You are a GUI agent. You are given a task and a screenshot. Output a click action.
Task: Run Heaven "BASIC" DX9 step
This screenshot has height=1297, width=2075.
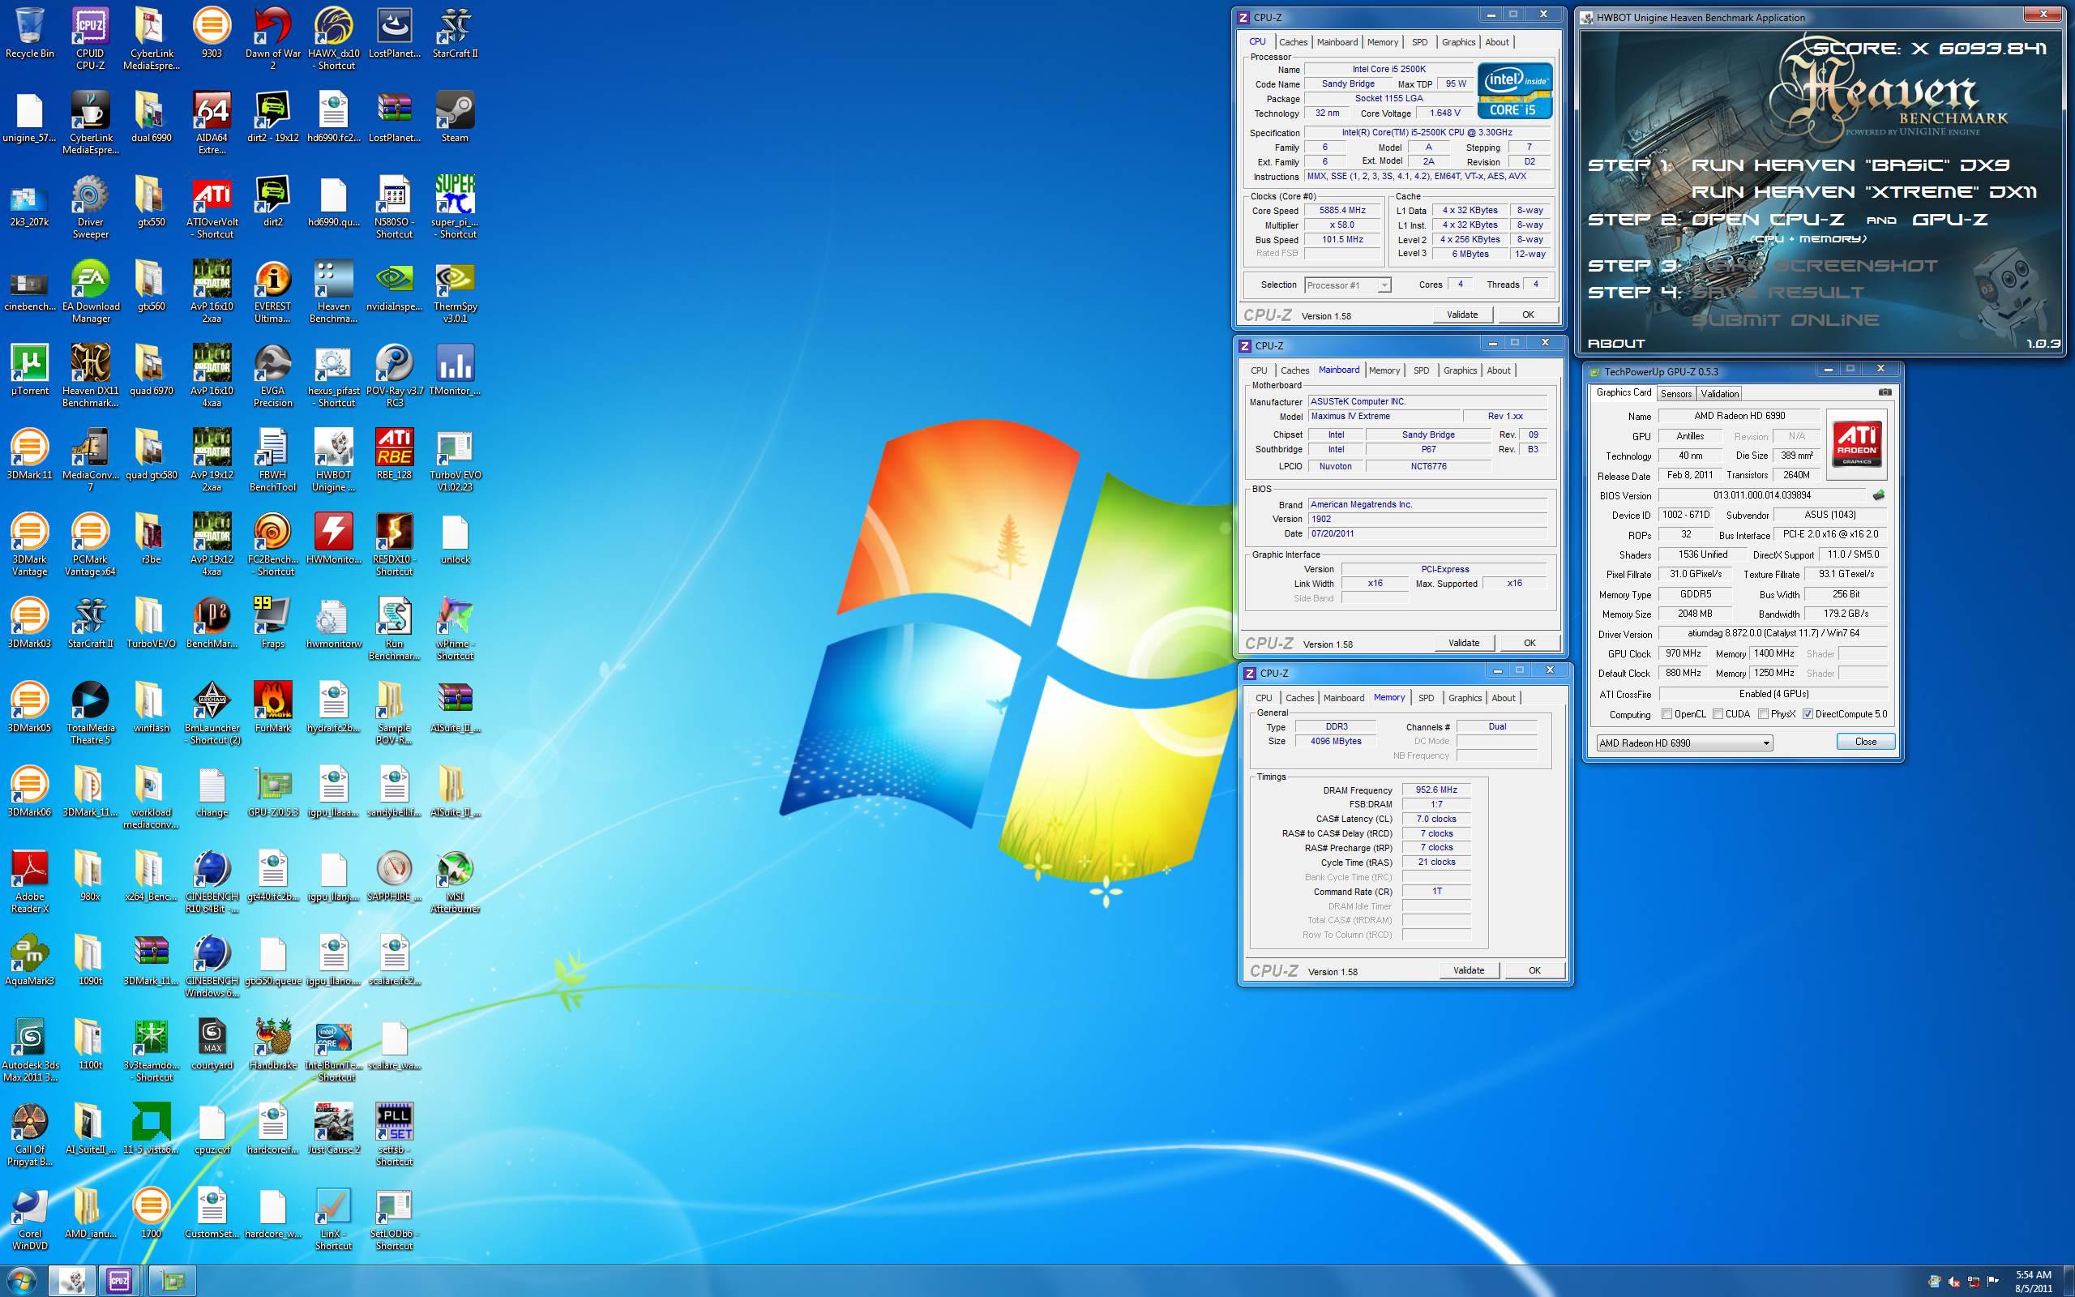(1850, 165)
